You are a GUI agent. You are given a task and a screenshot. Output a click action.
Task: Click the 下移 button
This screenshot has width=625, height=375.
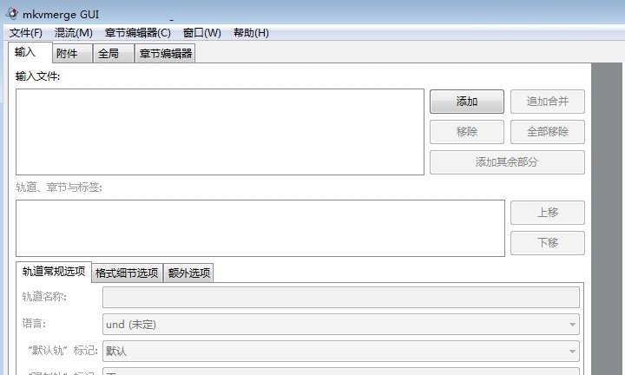pos(548,243)
